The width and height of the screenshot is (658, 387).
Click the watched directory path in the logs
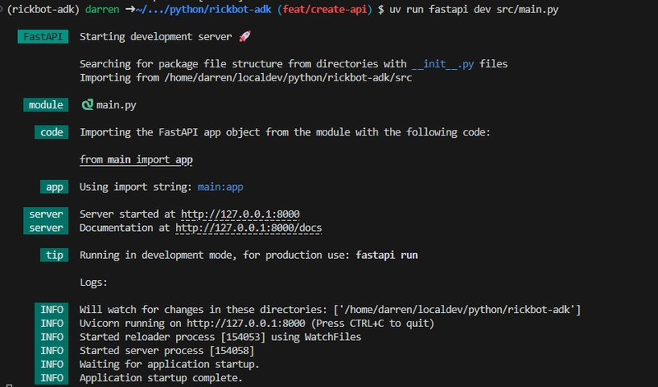456,309
